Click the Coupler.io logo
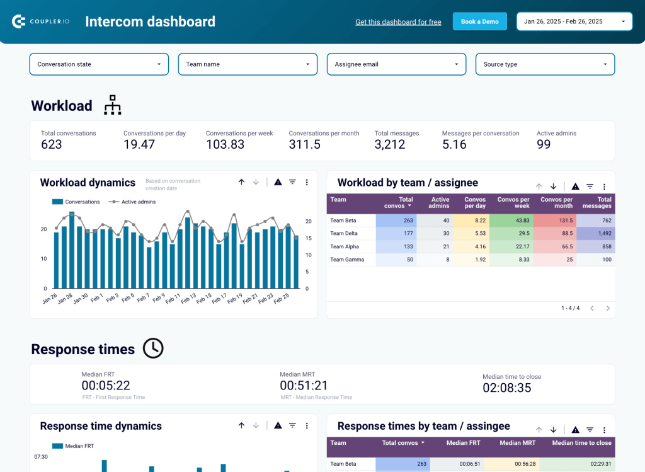Image resolution: width=645 pixels, height=472 pixels. click(40, 21)
